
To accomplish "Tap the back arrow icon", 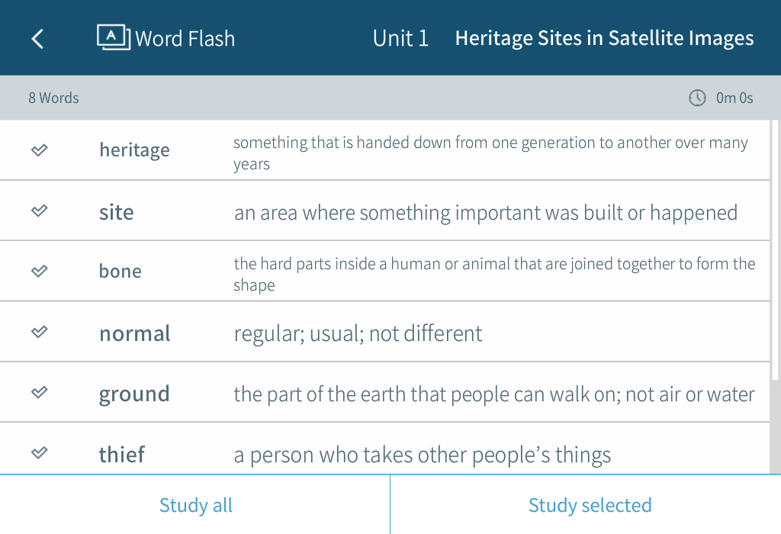I will pos(37,39).
